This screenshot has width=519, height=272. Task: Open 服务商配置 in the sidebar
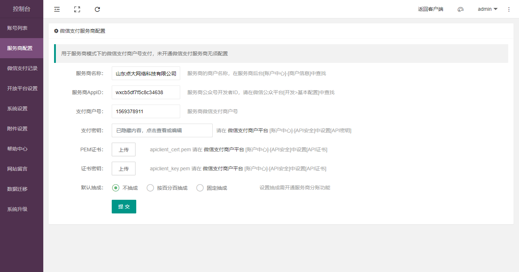pyautogui.click(x=22, y=48)
